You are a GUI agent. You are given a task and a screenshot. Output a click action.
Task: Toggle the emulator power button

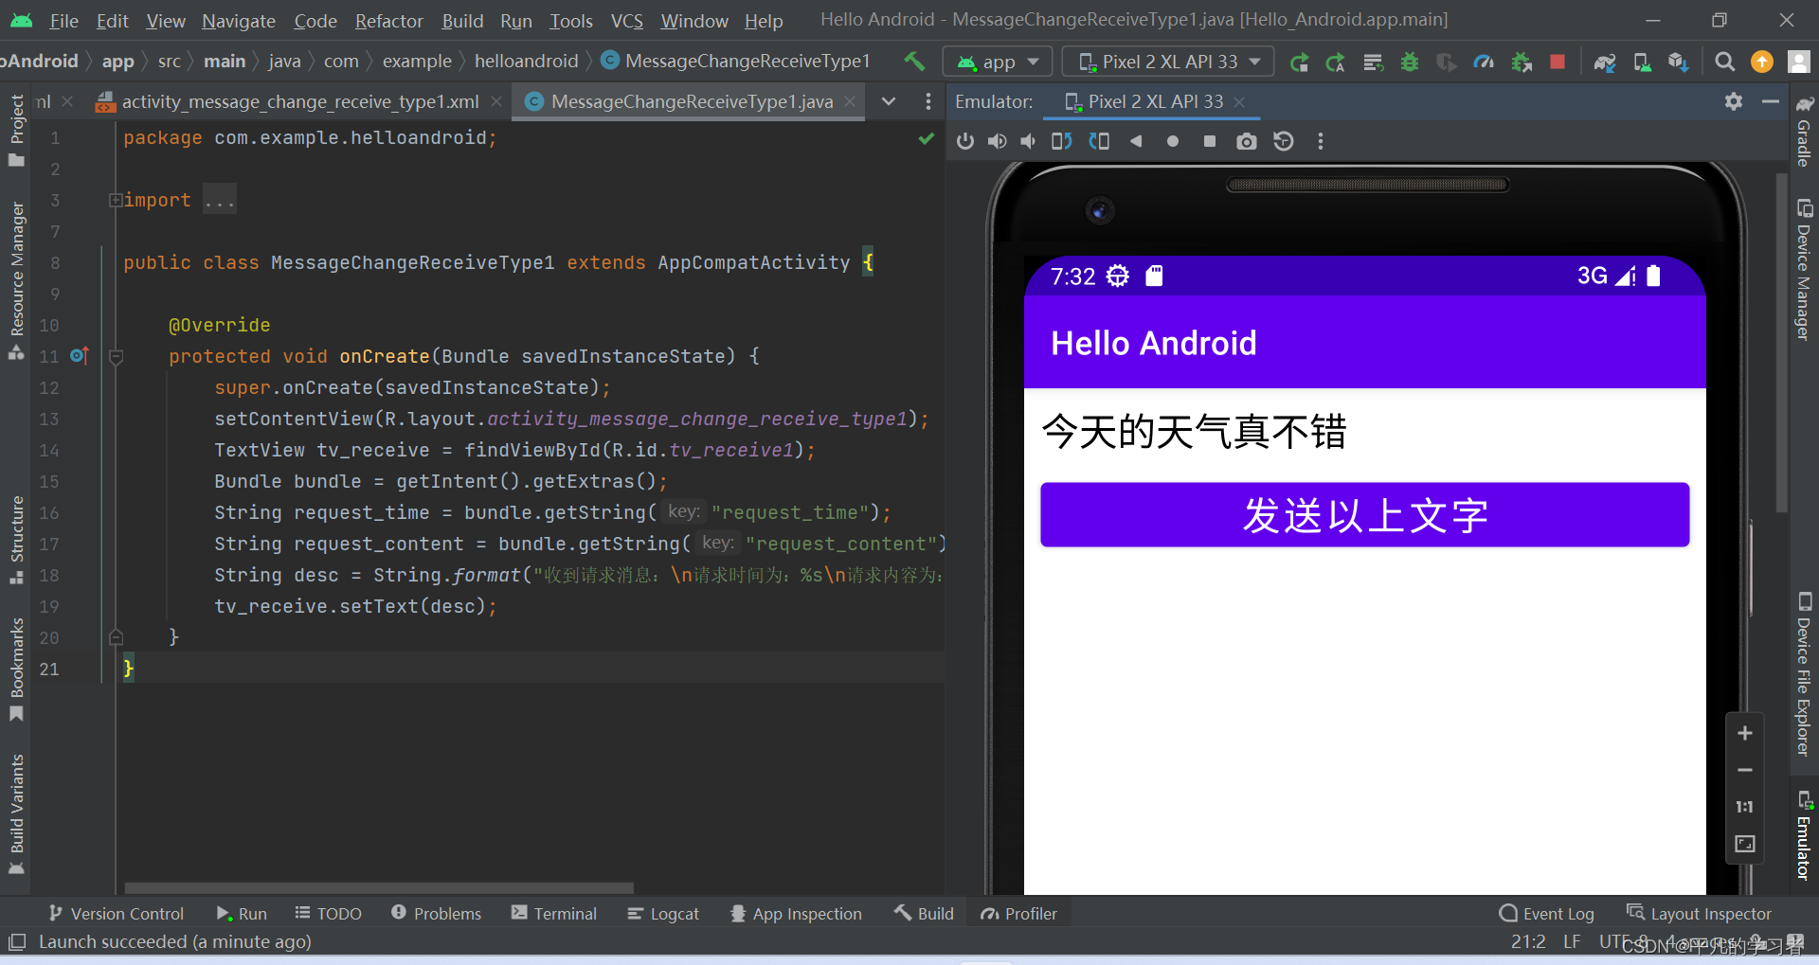pyautogui.click(x=964, y=140)
